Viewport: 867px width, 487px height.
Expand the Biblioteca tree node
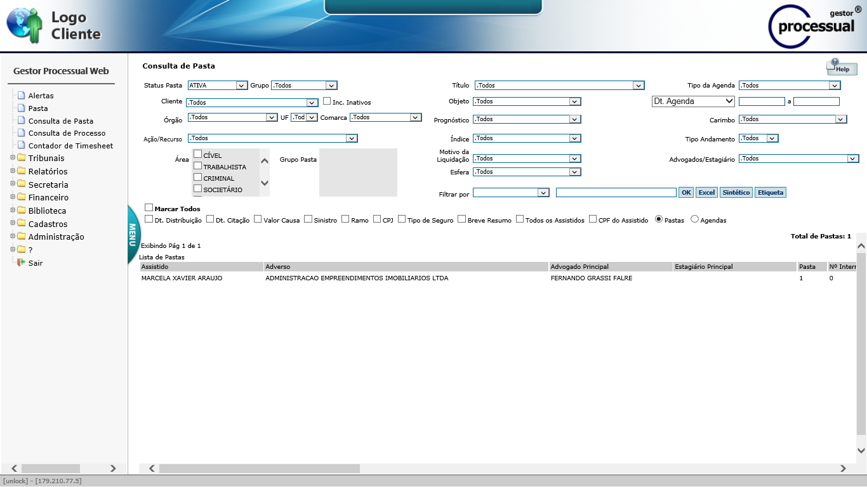(13, 211)
